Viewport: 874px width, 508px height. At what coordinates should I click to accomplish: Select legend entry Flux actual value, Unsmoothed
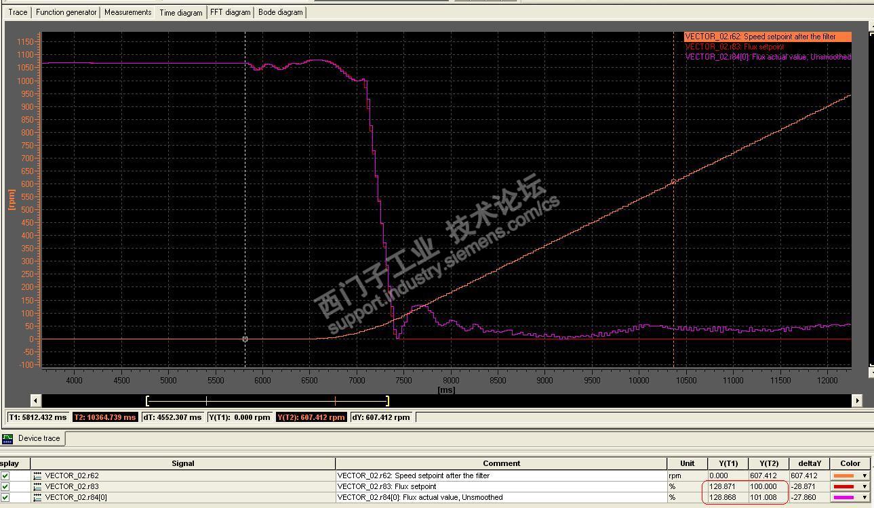pos(768,57)
